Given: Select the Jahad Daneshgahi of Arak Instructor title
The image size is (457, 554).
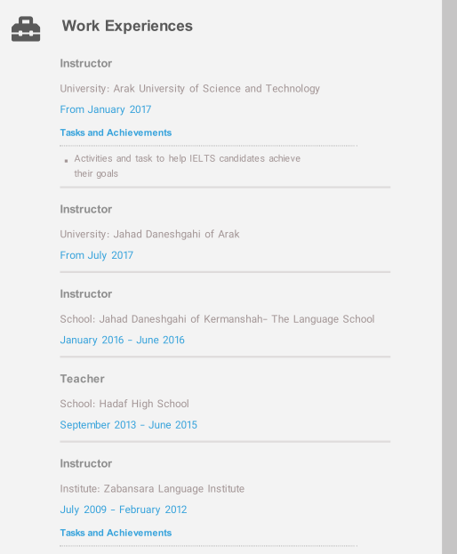Looking at the screenshot, I should coord(86,209).
